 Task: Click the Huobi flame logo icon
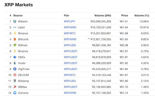click(15, 63)
